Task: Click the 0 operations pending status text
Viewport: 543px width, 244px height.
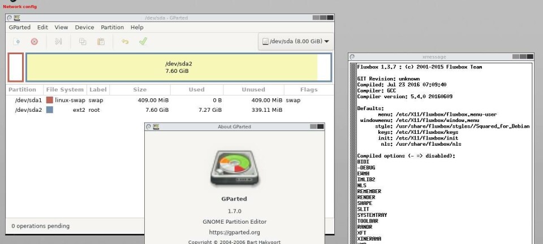Action: [x=41, y=226]
